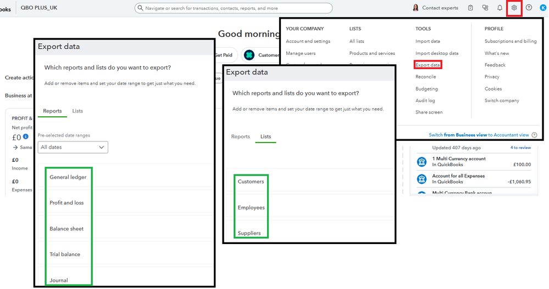Click the search input field
The image size is (549, 289).
pyautogui.click(x=234, y=8)
